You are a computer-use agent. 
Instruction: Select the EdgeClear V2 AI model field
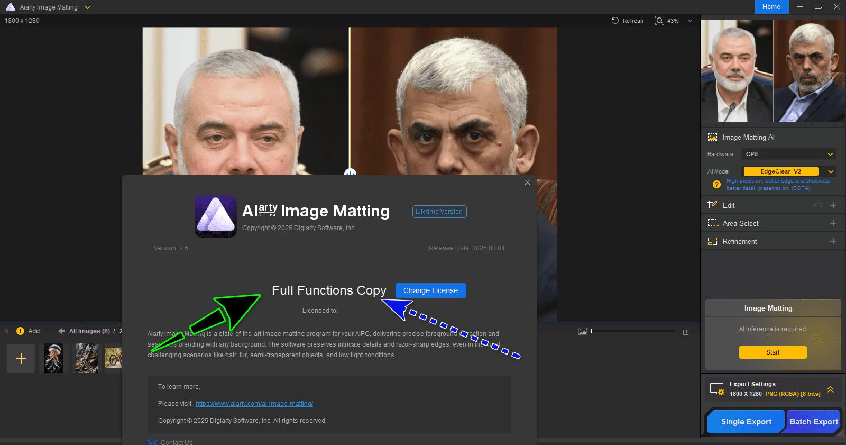pyautogui.click(x=781, y=171)
